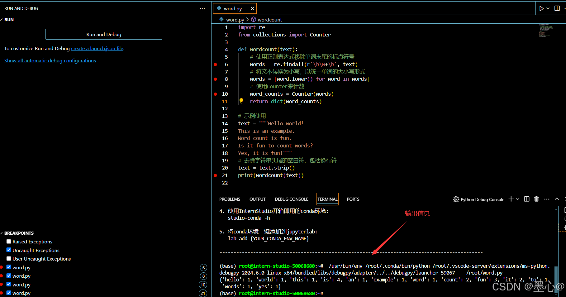Split the editor using the top-right icon
566x297 pixels.
tap(557, 8)
